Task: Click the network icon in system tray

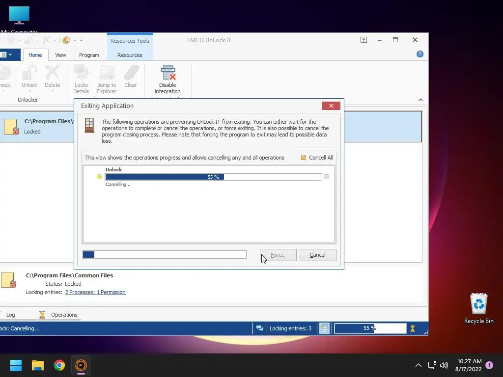Action: (x=432, y=365)
